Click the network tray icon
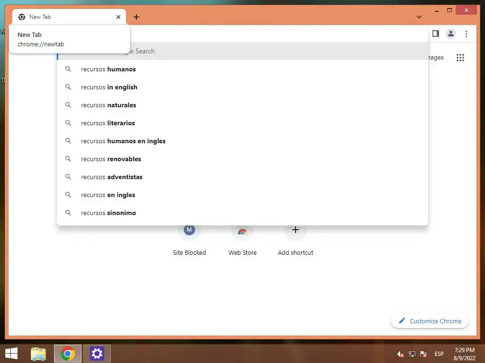Screen dimensions: 485x363 (x=412, y=354)
